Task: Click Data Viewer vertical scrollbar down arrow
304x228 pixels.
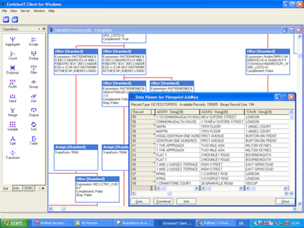Action: (291, 193)
